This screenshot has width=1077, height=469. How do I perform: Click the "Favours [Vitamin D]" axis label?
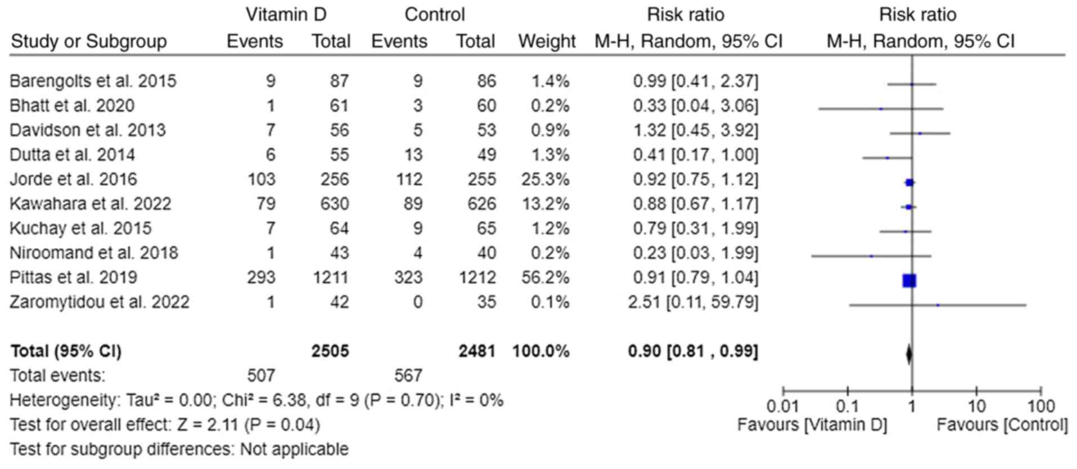pyautogui.click(x=812, y=425)
